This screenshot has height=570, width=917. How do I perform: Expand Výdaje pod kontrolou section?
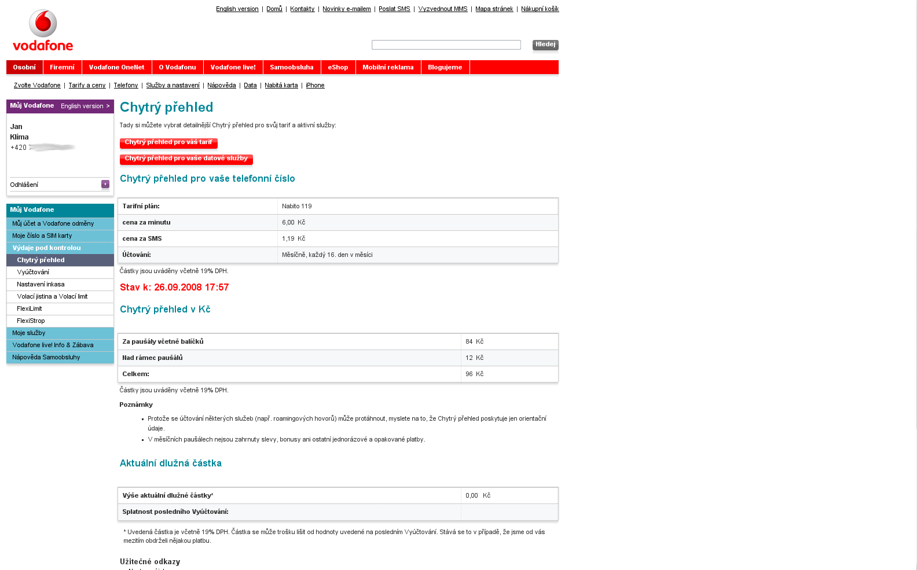click(x=60, y=248)
